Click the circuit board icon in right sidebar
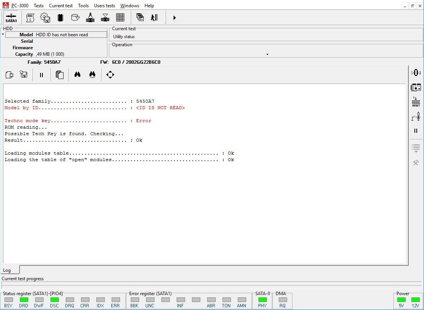Screen dimensions: 424x310 pyautogui.click(x=416, y=87)
